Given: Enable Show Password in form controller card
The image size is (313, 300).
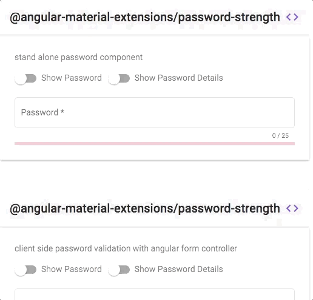Looking at the screenshot, I should tap(25, 270).
